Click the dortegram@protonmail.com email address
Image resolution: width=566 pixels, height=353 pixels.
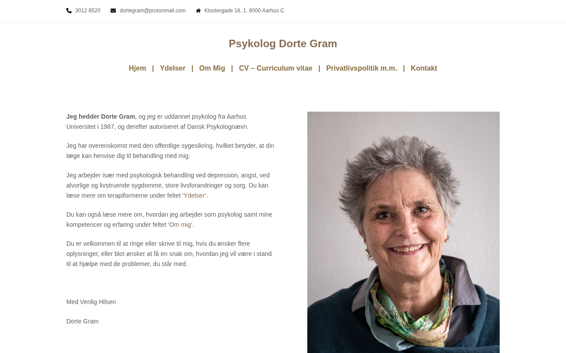pos(153,11)
